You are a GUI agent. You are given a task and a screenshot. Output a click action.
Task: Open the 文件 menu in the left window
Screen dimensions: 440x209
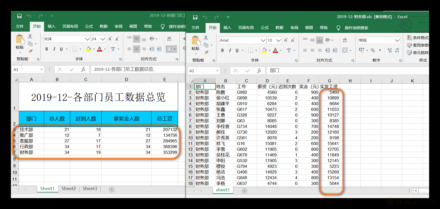(x=20, y=26)
